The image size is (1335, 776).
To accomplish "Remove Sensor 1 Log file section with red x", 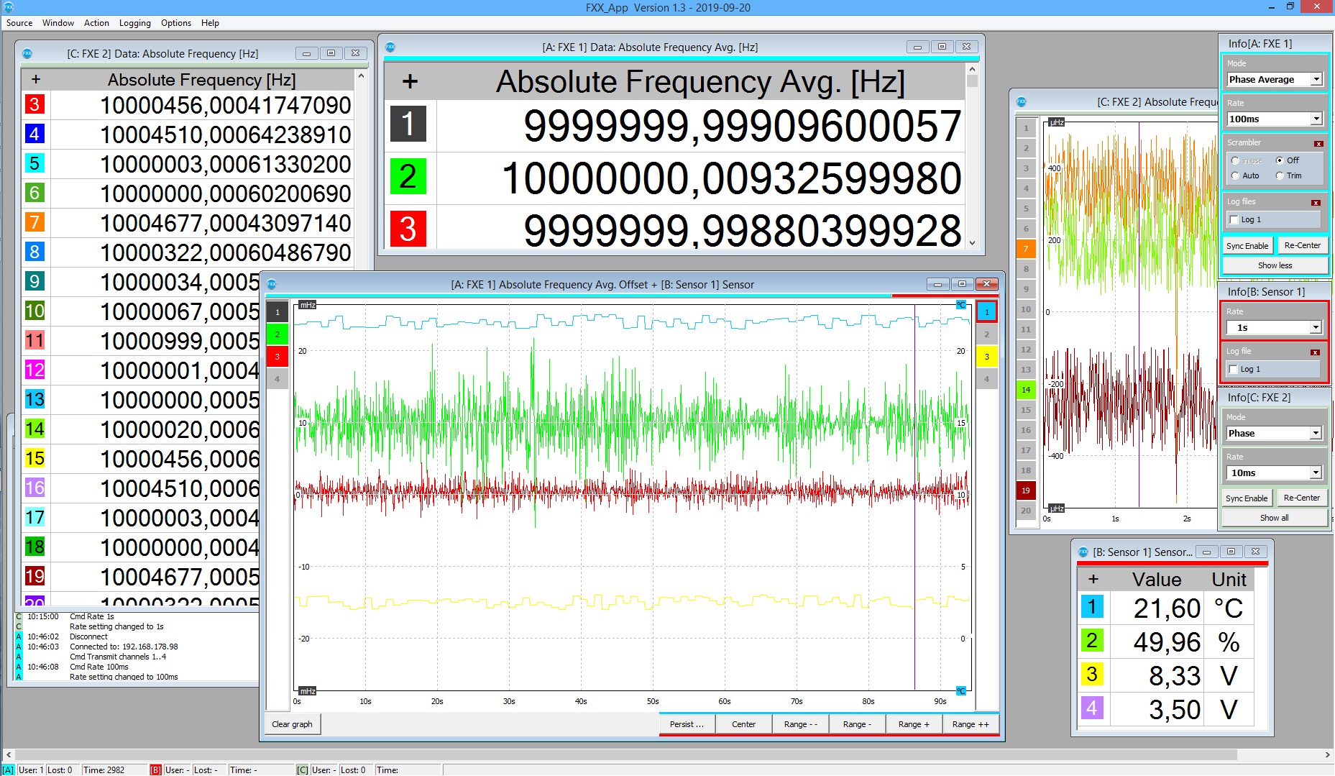I will click(x=1315, y=352).
